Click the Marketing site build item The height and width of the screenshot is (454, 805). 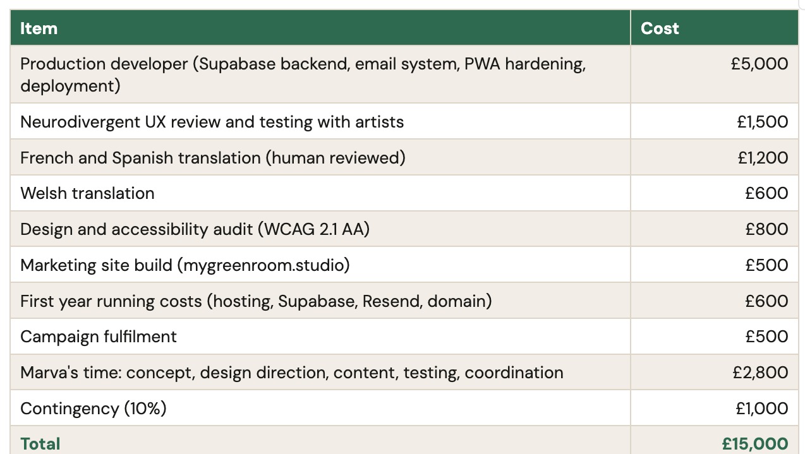(185, 265)
